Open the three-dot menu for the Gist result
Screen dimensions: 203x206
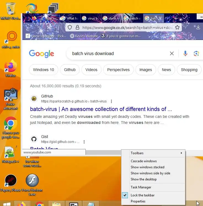tap(84, 142)
